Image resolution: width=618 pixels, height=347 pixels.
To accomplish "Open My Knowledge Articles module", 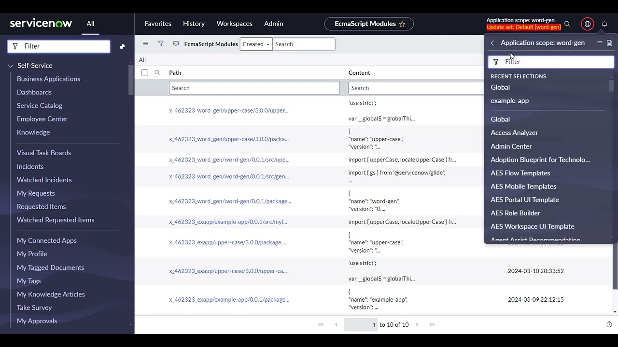I will [x=51, y=294].
